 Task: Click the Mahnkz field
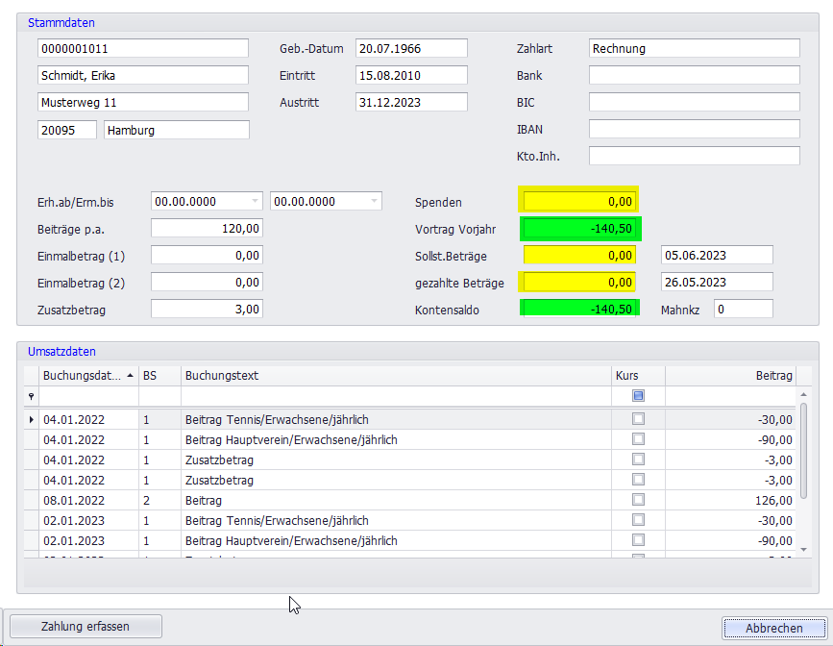[743, 309]
